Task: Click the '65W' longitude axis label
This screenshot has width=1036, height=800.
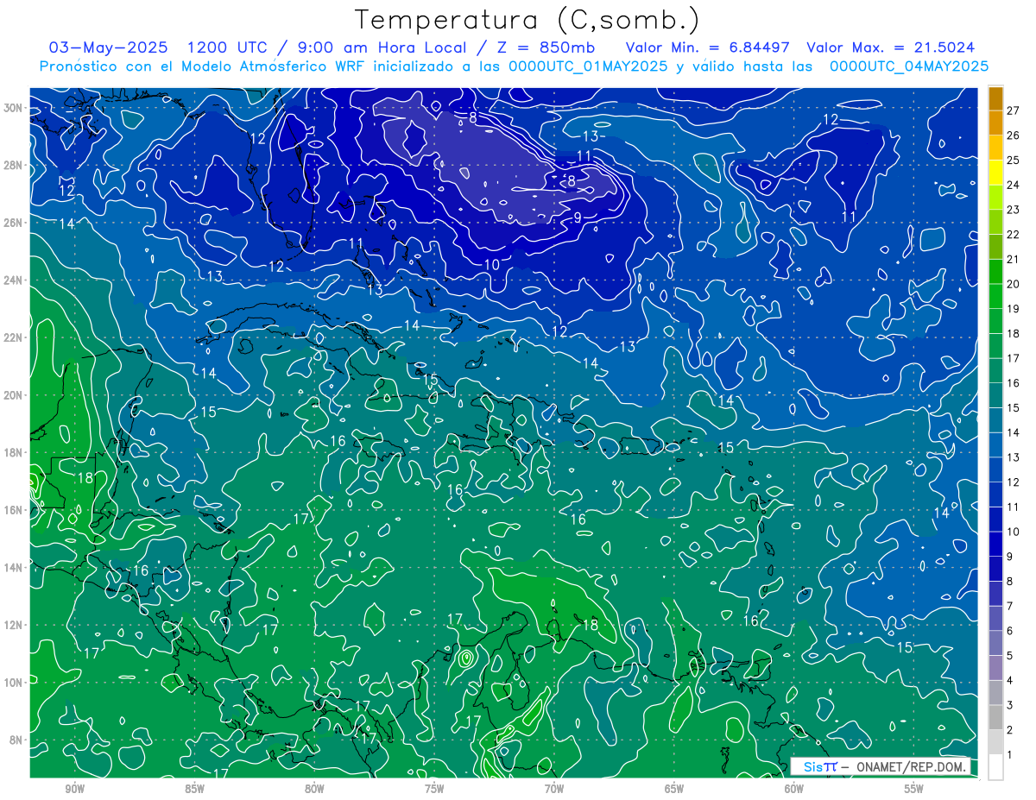Action: coord(674,788)
